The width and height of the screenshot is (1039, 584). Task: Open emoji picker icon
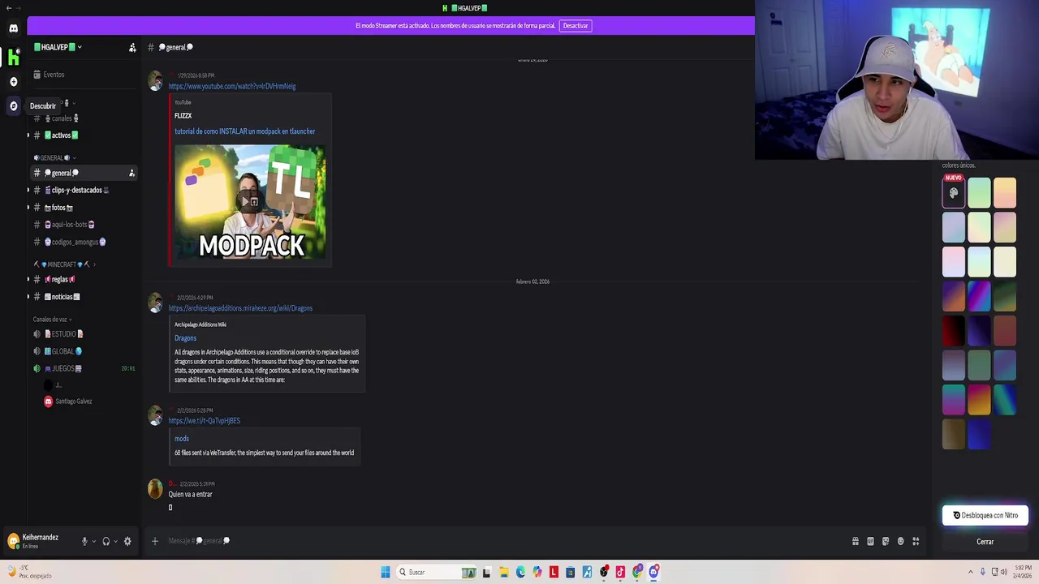coord(900,542)
